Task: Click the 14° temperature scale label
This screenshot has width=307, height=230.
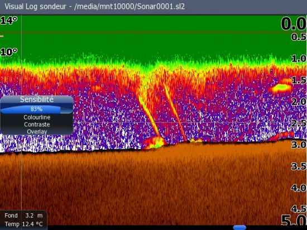Action: (9, 20)
